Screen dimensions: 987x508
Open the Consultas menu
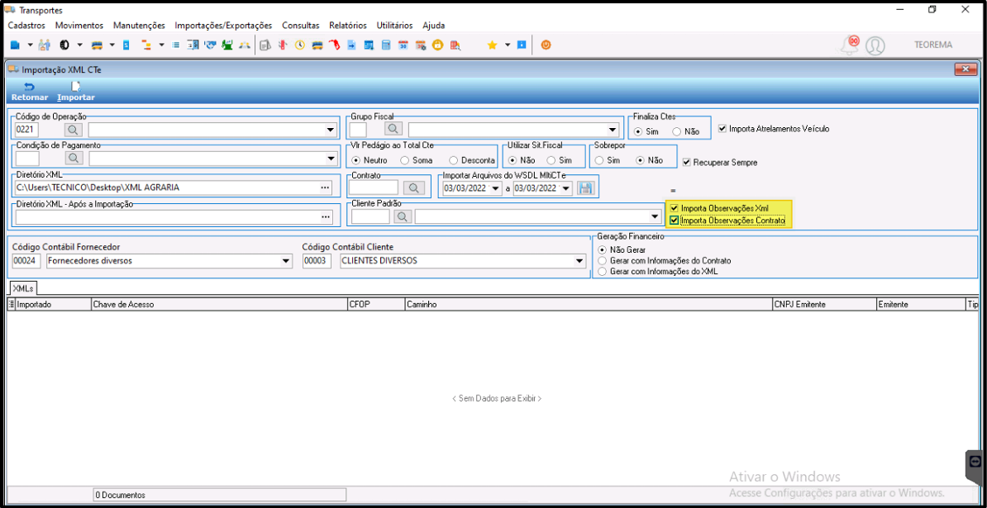(x=301, y=26)
